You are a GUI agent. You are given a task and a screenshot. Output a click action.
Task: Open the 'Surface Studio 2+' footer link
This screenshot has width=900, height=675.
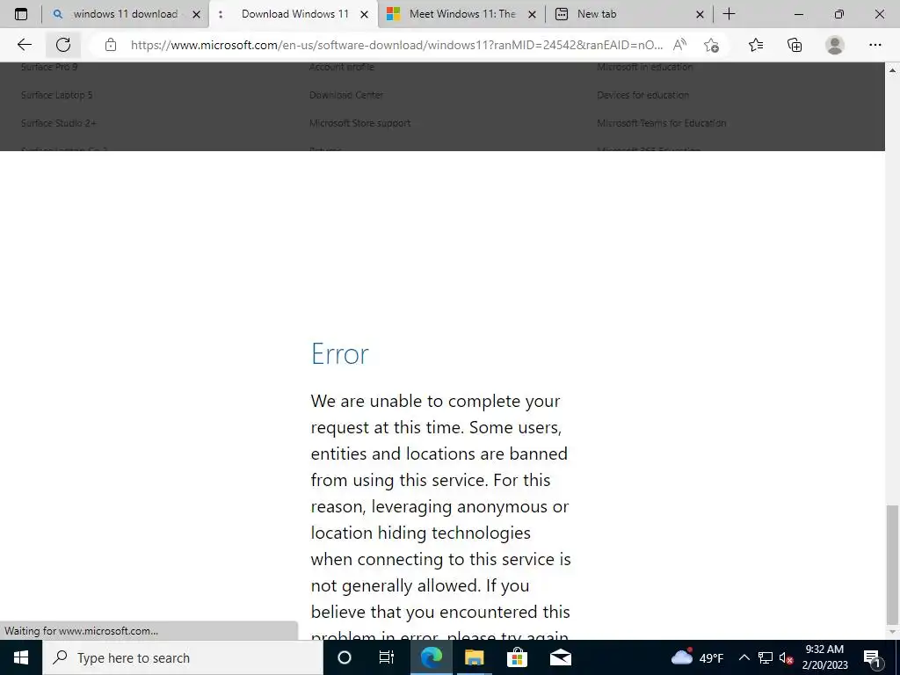click(59, 123)
